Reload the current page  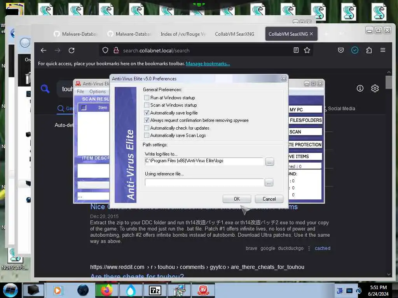[x=72, y=50]
